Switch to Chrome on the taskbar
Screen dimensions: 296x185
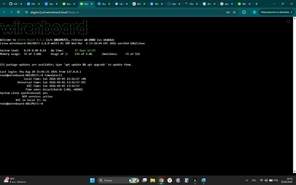[161, 180]
